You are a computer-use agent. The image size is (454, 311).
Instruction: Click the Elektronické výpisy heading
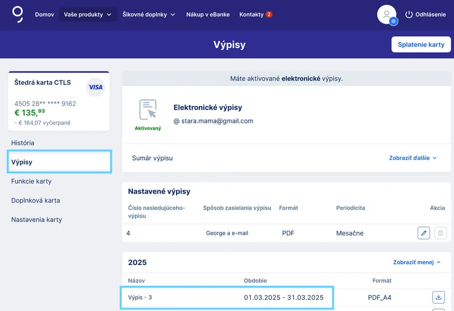pos(208,107)
